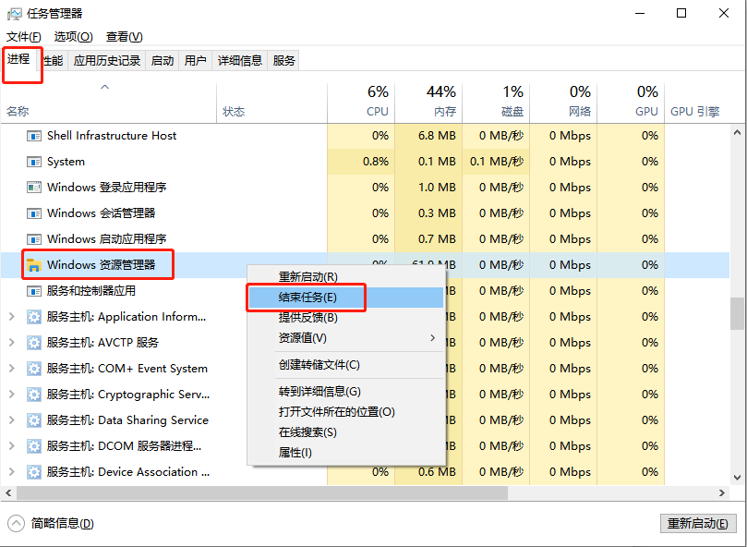The height and width of the screenshot is (547, 747).
Task: Choose 提供反馈(B) in context menu
Action: pos(346,317)
